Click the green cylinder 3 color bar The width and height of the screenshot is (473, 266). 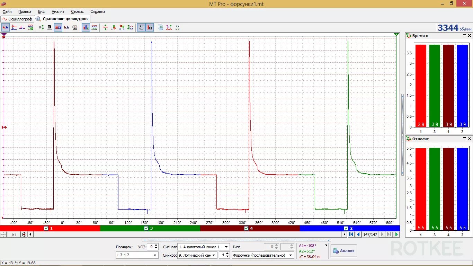(x=150, y=229)
